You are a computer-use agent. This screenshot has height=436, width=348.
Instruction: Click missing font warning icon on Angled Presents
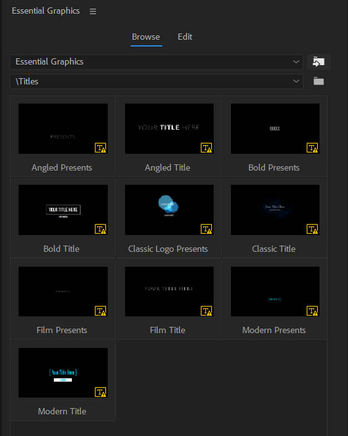(x=100, y=148)
